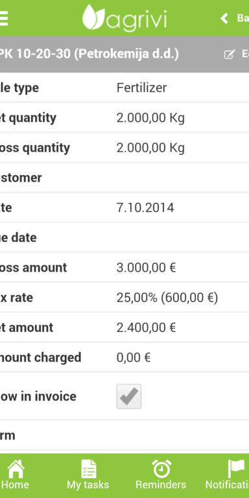Click the Back button text

tap(243, 18)
